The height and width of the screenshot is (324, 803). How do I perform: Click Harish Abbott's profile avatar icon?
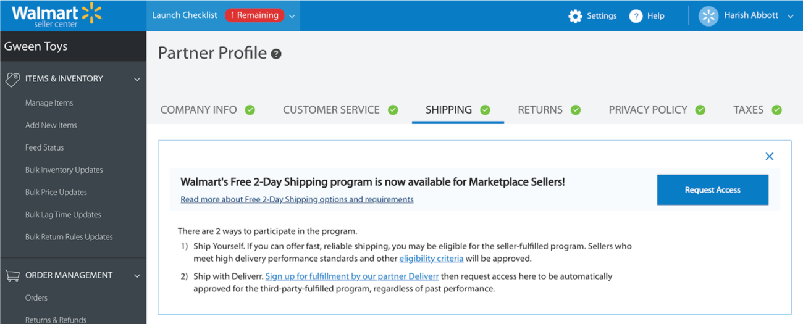(x=708, y=16)
